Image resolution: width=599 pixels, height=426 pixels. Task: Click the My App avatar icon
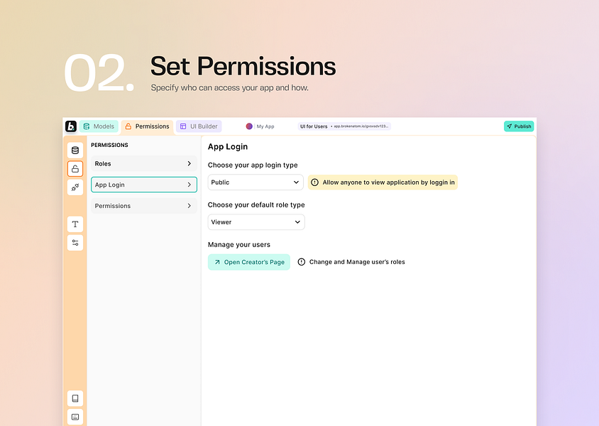[249, 126]
